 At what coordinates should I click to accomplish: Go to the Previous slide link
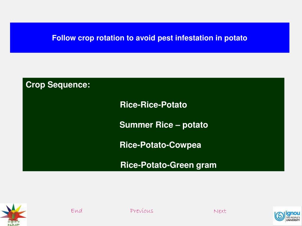tap(142, 211)
